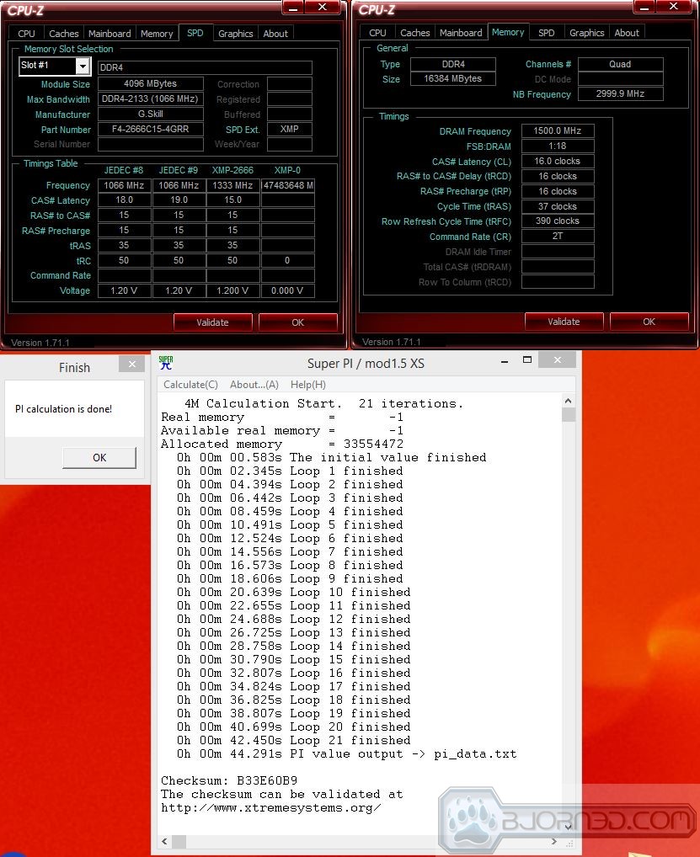The height and width of the screenshot is (857, 700).
Task: Click the Cycle Time (tRAS) value 37 clocks
Action: (x=558, y=206)
